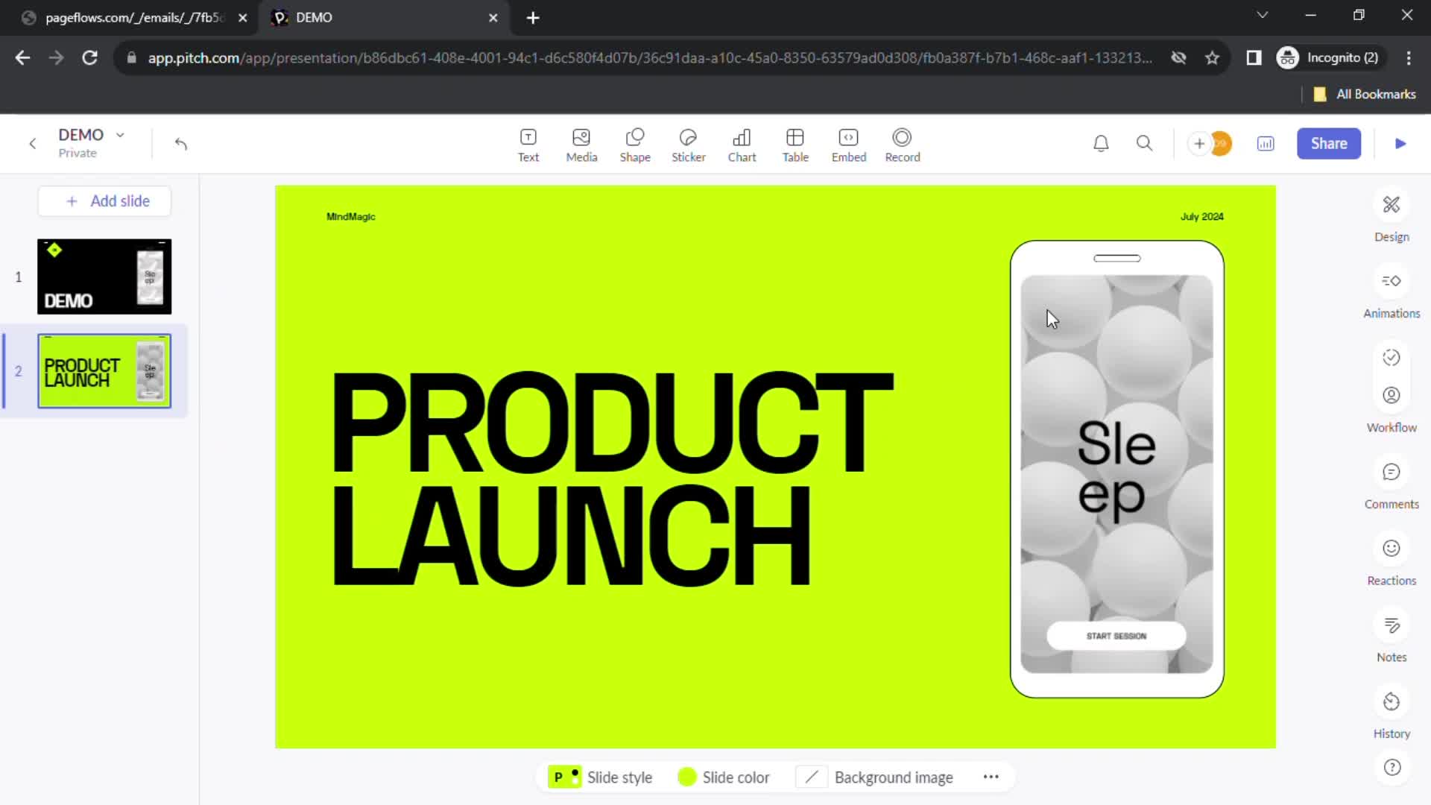
Task: Select the Text tool in toolbar
Action: pos(528,144)
